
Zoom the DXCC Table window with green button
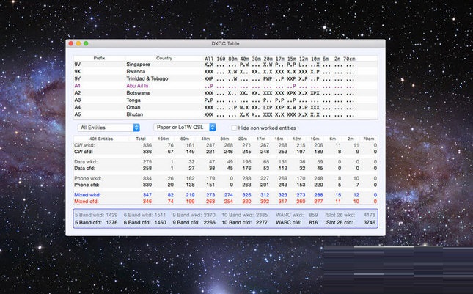[x=86, y=43]
